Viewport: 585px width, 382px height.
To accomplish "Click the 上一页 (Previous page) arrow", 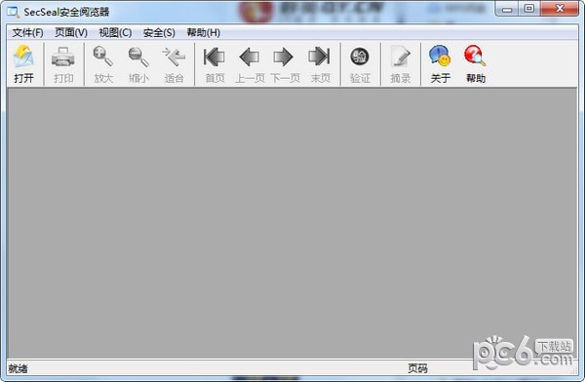I will [x=250, y=57].
